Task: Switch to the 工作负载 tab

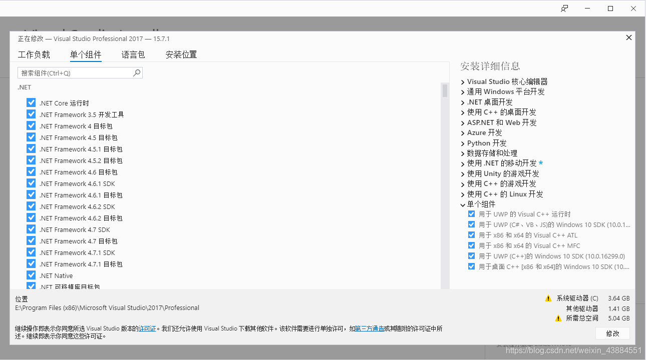Action: (34, 54)
